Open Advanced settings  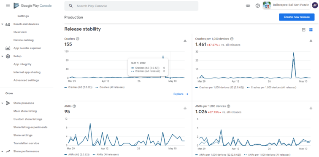tap(26, 80)
